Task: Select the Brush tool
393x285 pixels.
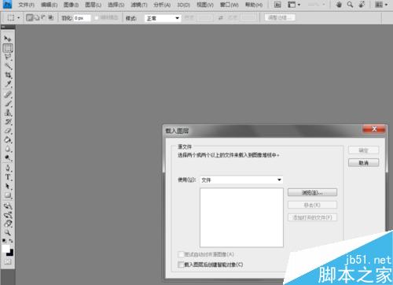Action: (8, 104)
